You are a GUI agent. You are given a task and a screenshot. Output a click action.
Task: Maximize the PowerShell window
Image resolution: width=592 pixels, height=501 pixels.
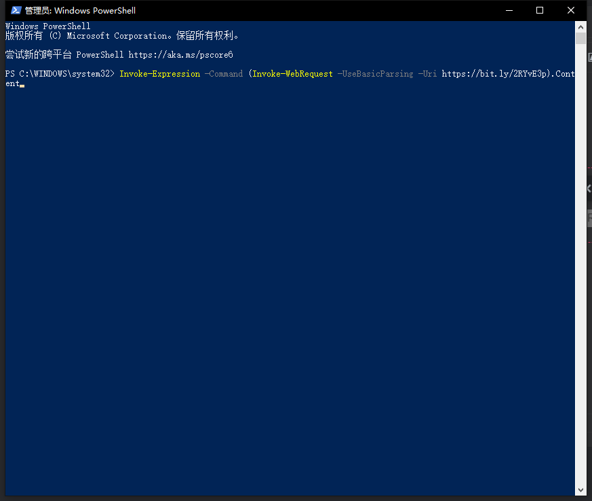click(x=540, y=10)
